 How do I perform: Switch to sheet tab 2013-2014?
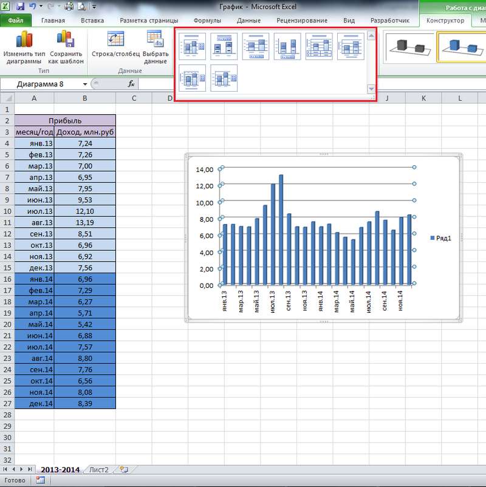[60, 469]
